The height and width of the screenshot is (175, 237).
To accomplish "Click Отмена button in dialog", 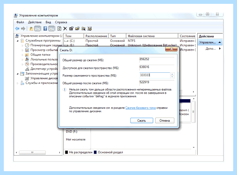I will (x=165, y=121).
